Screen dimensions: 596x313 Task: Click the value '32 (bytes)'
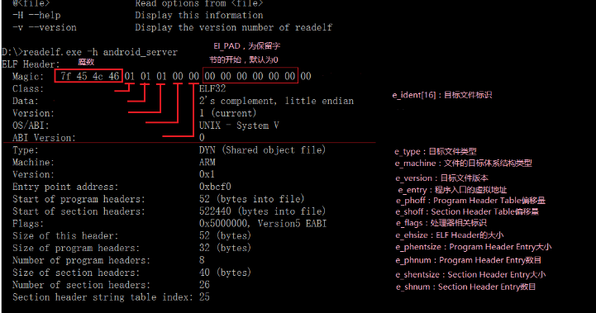point(225,248)
